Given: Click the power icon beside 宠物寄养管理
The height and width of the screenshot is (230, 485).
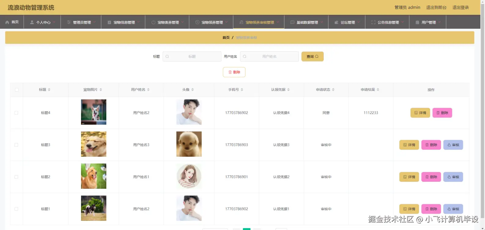Looking at the screenshot, I should point(153,22).
